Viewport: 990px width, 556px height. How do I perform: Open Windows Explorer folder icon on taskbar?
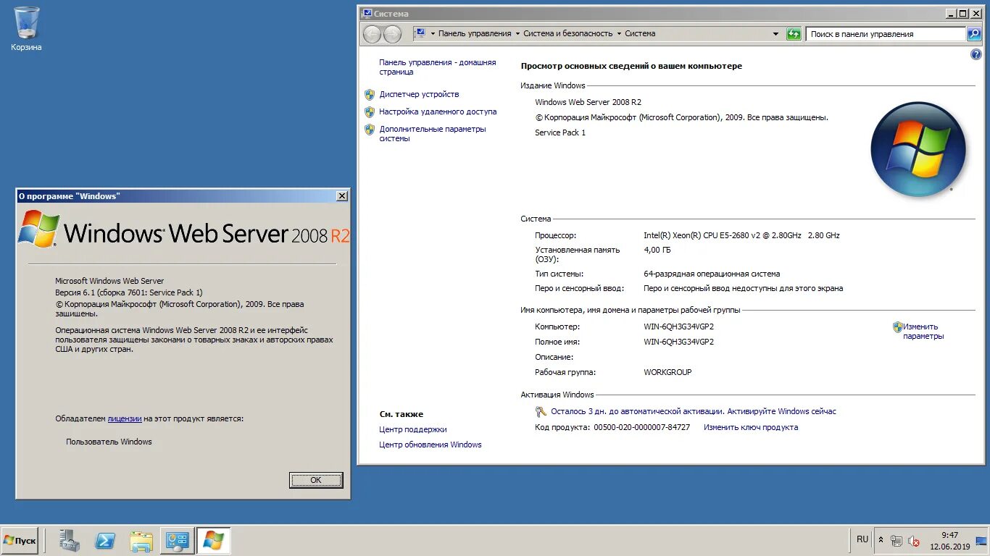141,541
